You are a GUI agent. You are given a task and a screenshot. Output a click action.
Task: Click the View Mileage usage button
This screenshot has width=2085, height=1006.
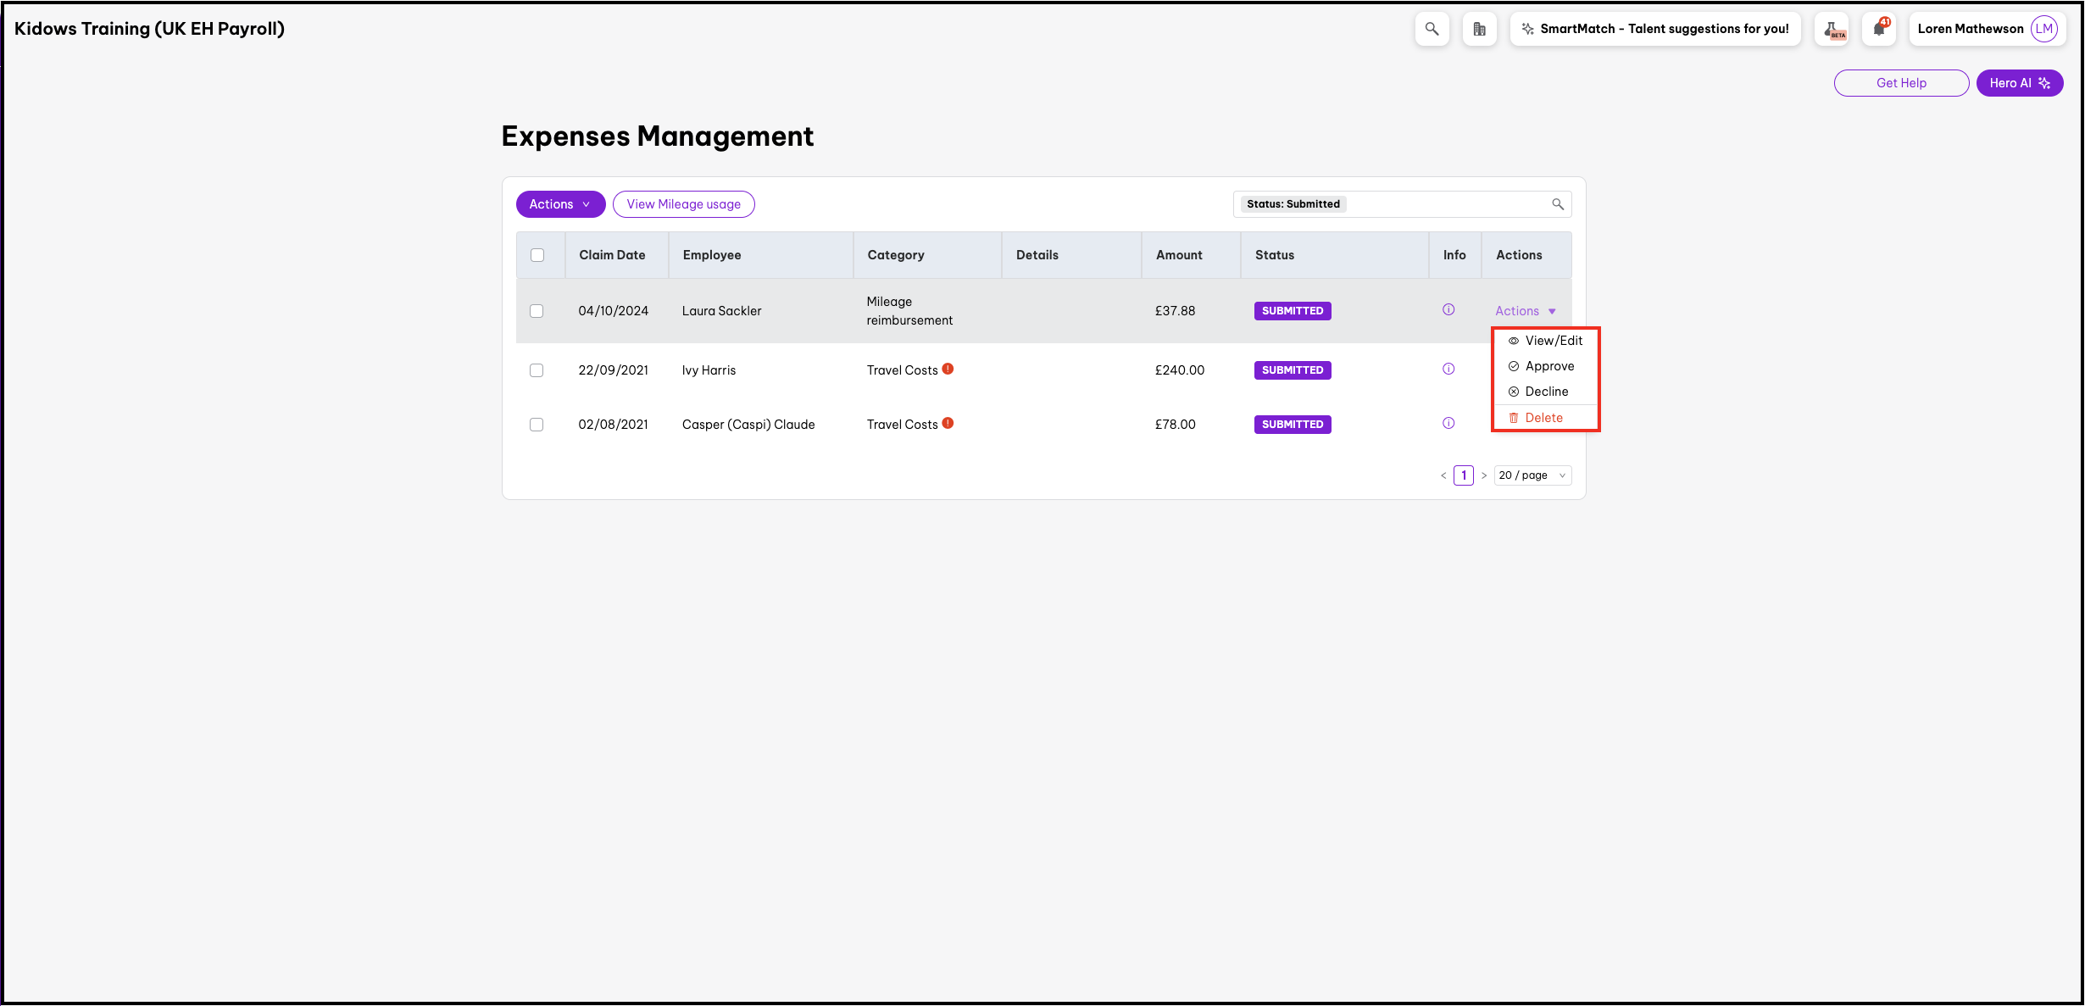(x=683, y=204)
